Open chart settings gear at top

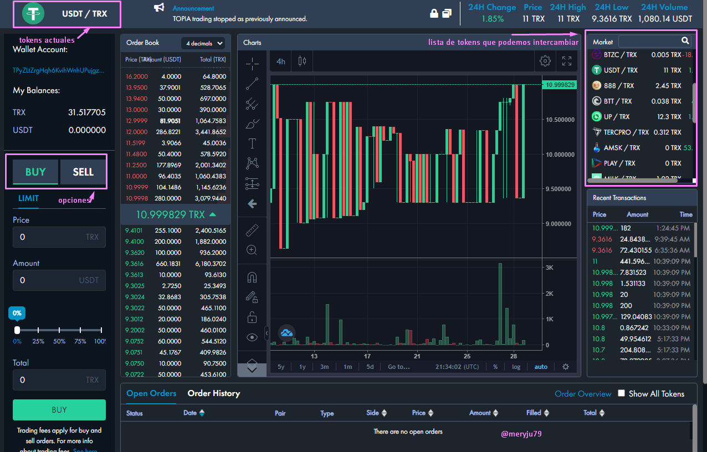[545, 61]
